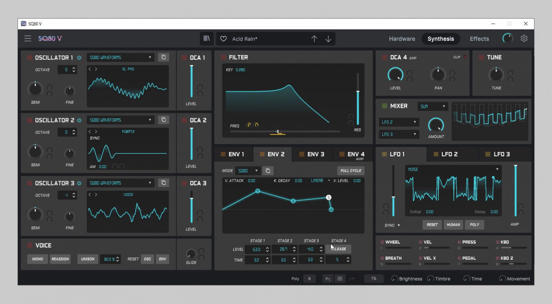Click the undo arrow at the bottom
This screenshot has width=552, height=304.
pyautogui.click(x=327, y=279)
